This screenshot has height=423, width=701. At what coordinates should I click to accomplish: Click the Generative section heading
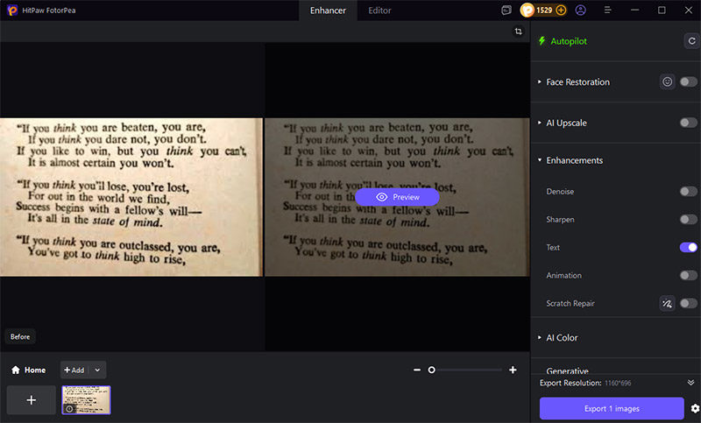567,370
